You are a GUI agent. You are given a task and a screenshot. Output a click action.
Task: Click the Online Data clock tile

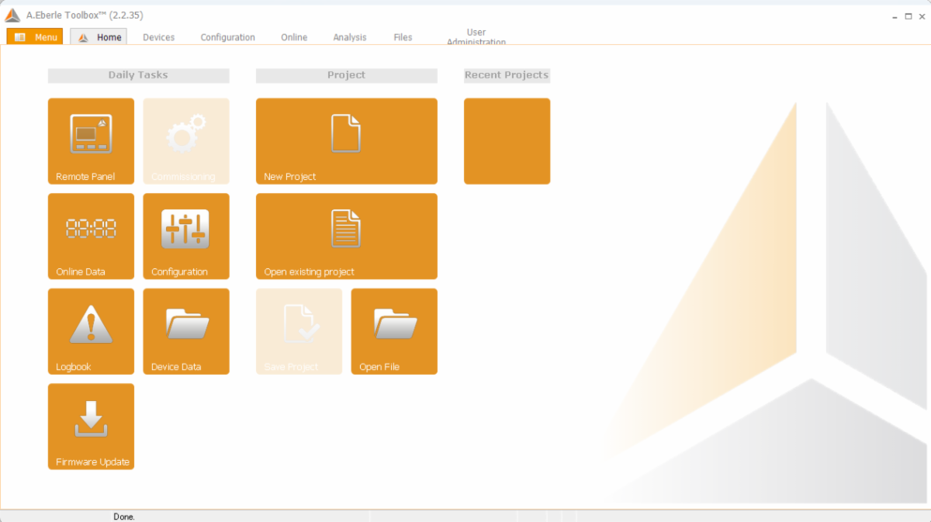pos(91,236)
